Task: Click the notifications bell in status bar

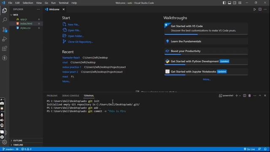Action: (265, 149)
